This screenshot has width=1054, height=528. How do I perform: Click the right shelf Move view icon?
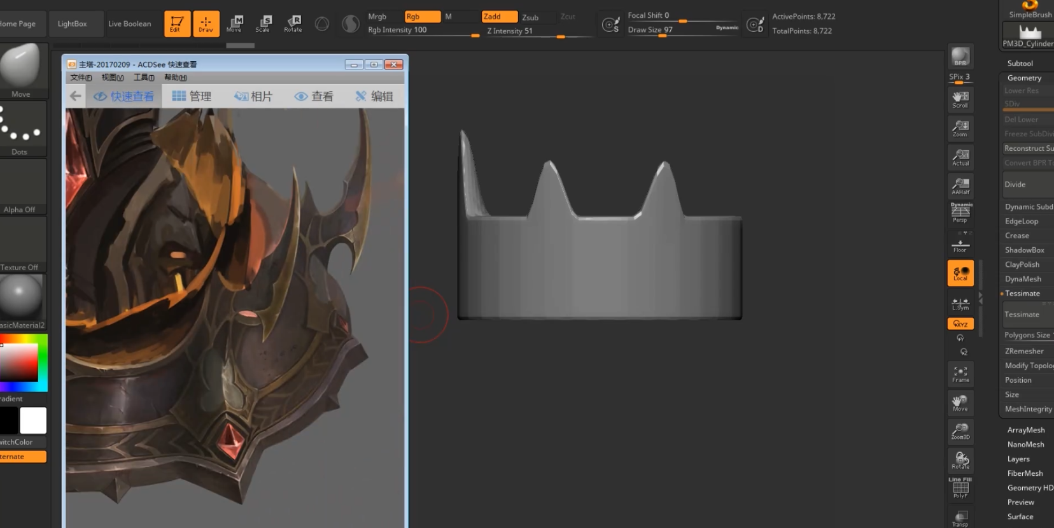coord(960,403)
